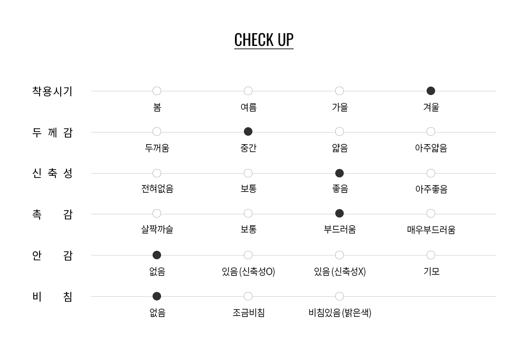The image size is (528, 349).
Task: Click filled 없음 circle in 비침 row
Action: (x=157, y=296)
